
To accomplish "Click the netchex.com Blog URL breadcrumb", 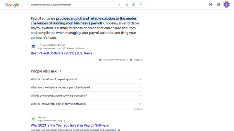I will coord(50,121).
